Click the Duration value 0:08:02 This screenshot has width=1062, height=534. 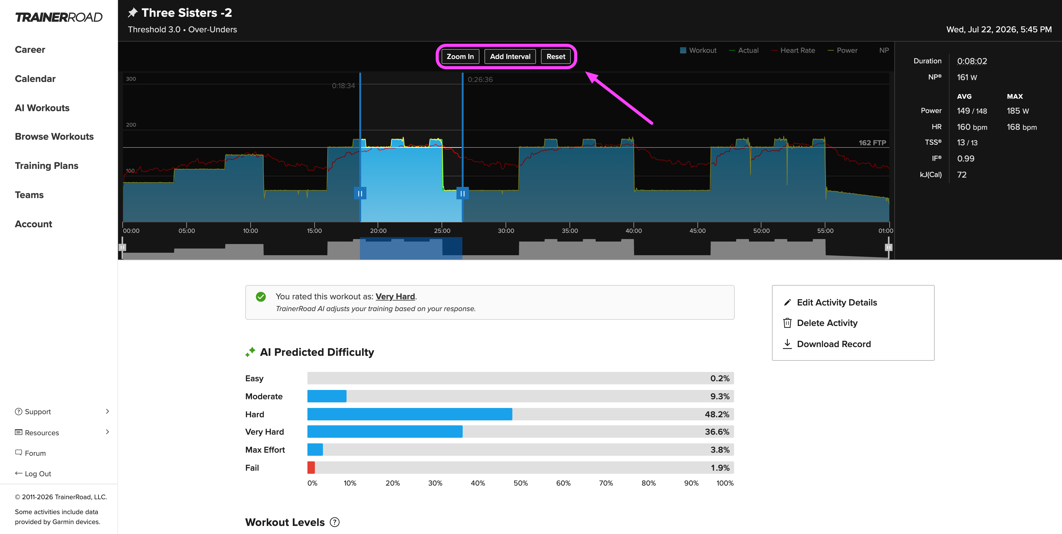coord(972,61)
